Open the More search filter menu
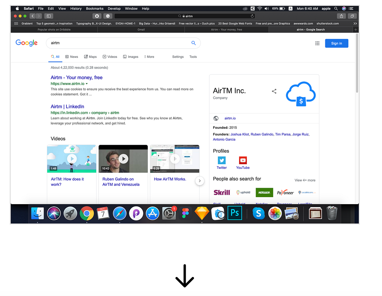 149,57
